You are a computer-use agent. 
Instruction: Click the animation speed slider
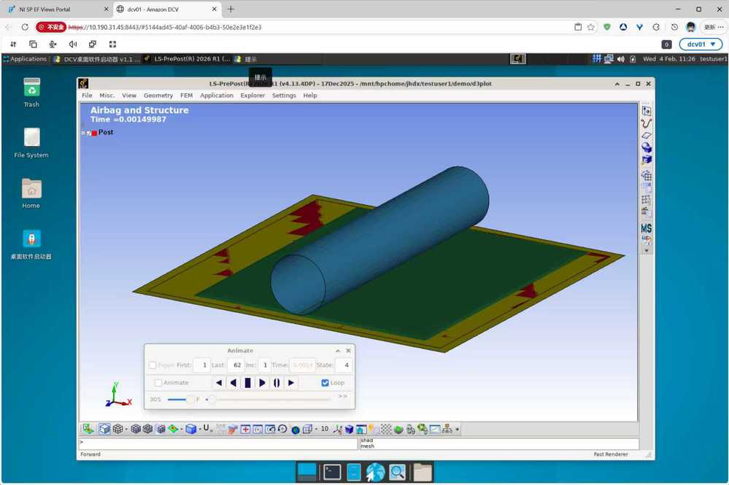click(x=190, y=400)
